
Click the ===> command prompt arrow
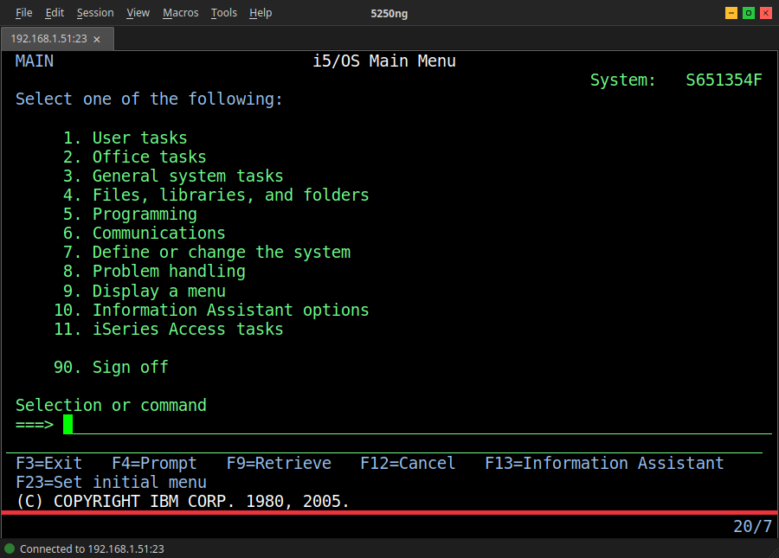pyautogui.click(x=35, y=425)
